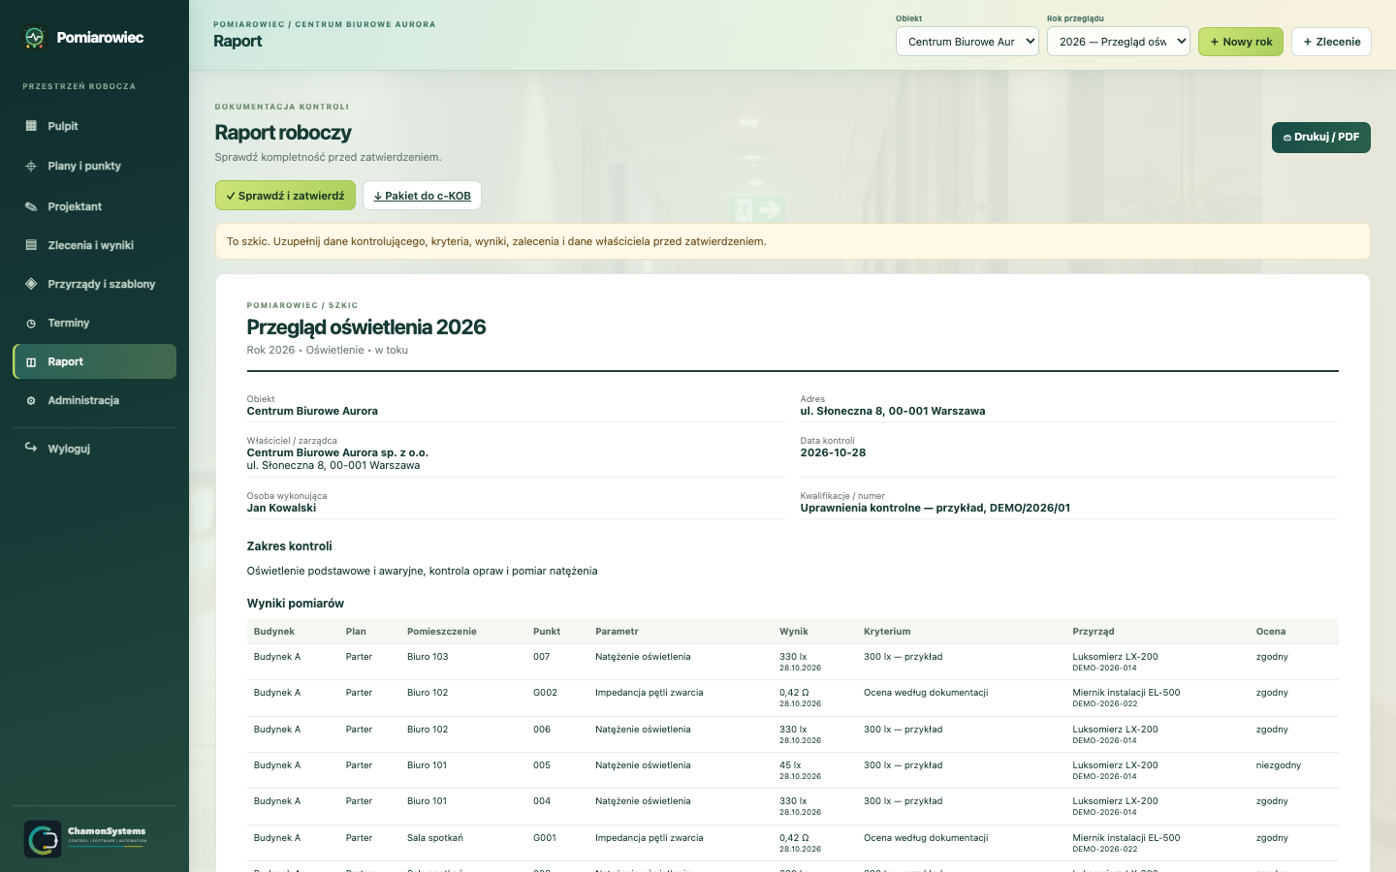Click the Nowy rok button

(1241, 42)
